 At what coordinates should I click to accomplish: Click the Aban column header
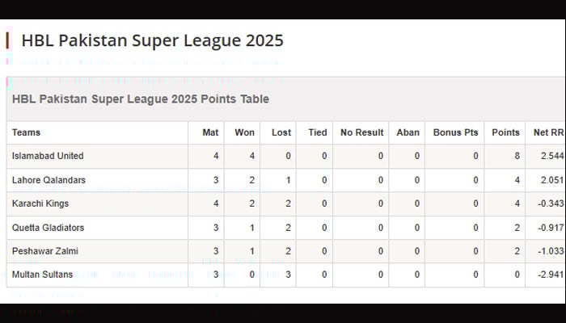(x=408, y=132)
